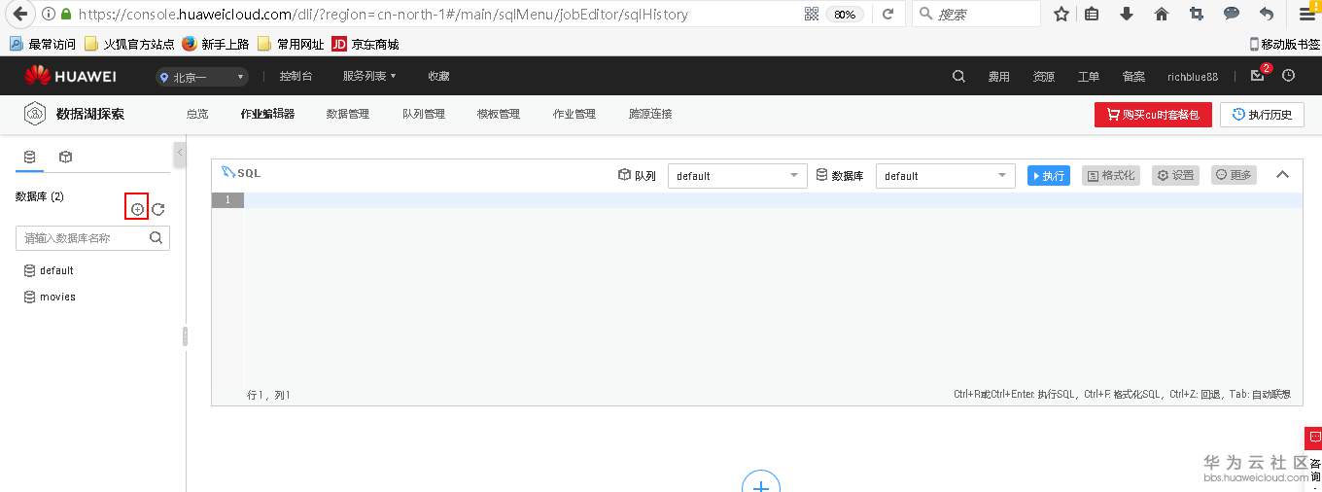Open the browser hamburger menu

1307,14
